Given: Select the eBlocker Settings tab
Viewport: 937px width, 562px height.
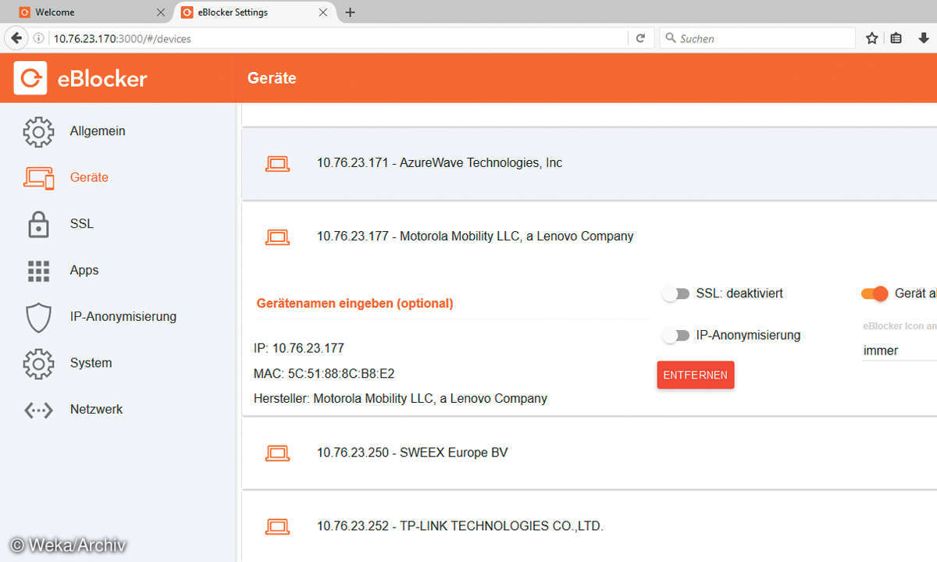Looking at the screenshot, I should click(253, 12).
